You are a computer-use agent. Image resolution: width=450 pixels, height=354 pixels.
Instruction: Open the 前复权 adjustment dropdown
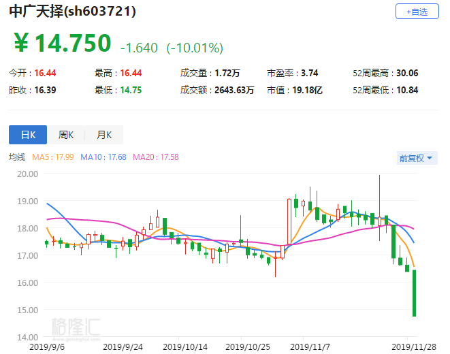(417, 158)
